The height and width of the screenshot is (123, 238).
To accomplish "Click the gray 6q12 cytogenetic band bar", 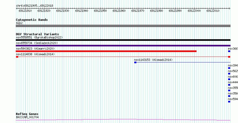I will pos(123,26).
